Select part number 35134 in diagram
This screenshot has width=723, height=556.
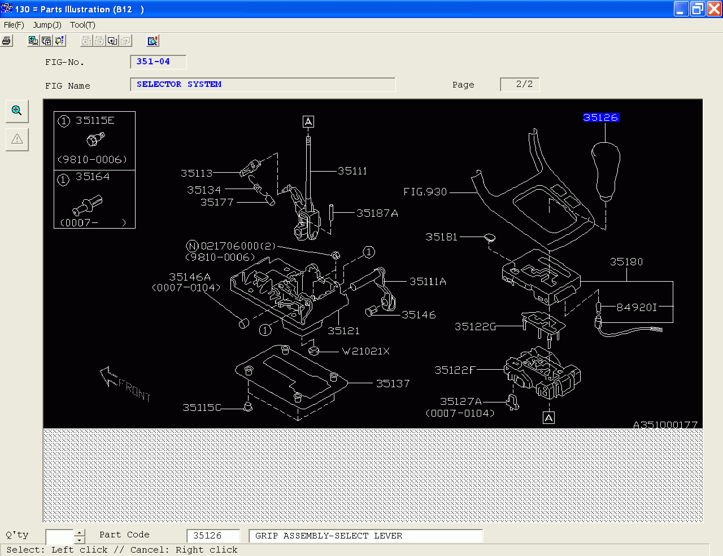204,190
